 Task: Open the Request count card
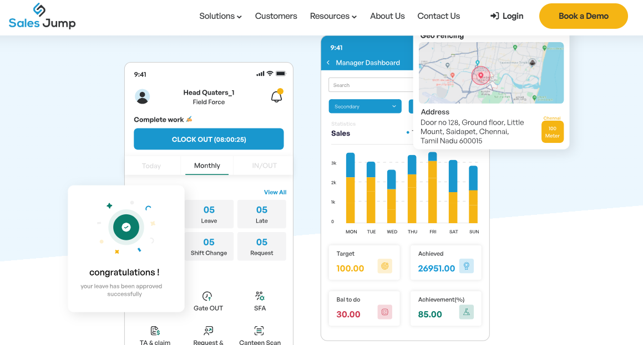coord(262,246)
